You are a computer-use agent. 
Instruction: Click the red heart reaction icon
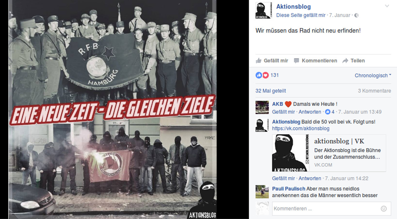click(x=265, y=75)
